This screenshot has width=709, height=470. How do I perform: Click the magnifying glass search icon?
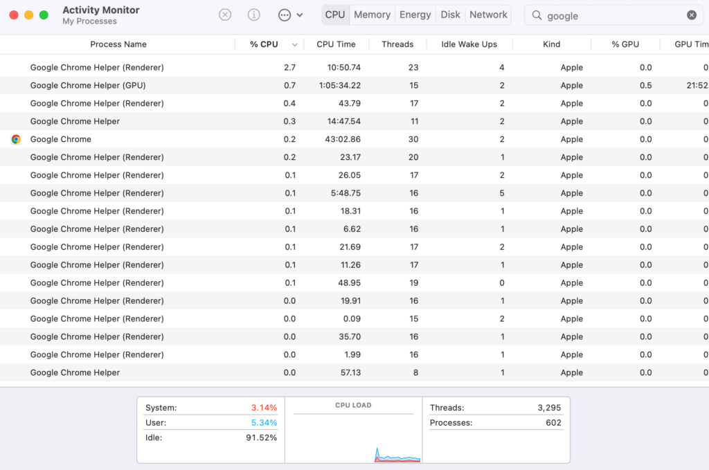point(537,15)
